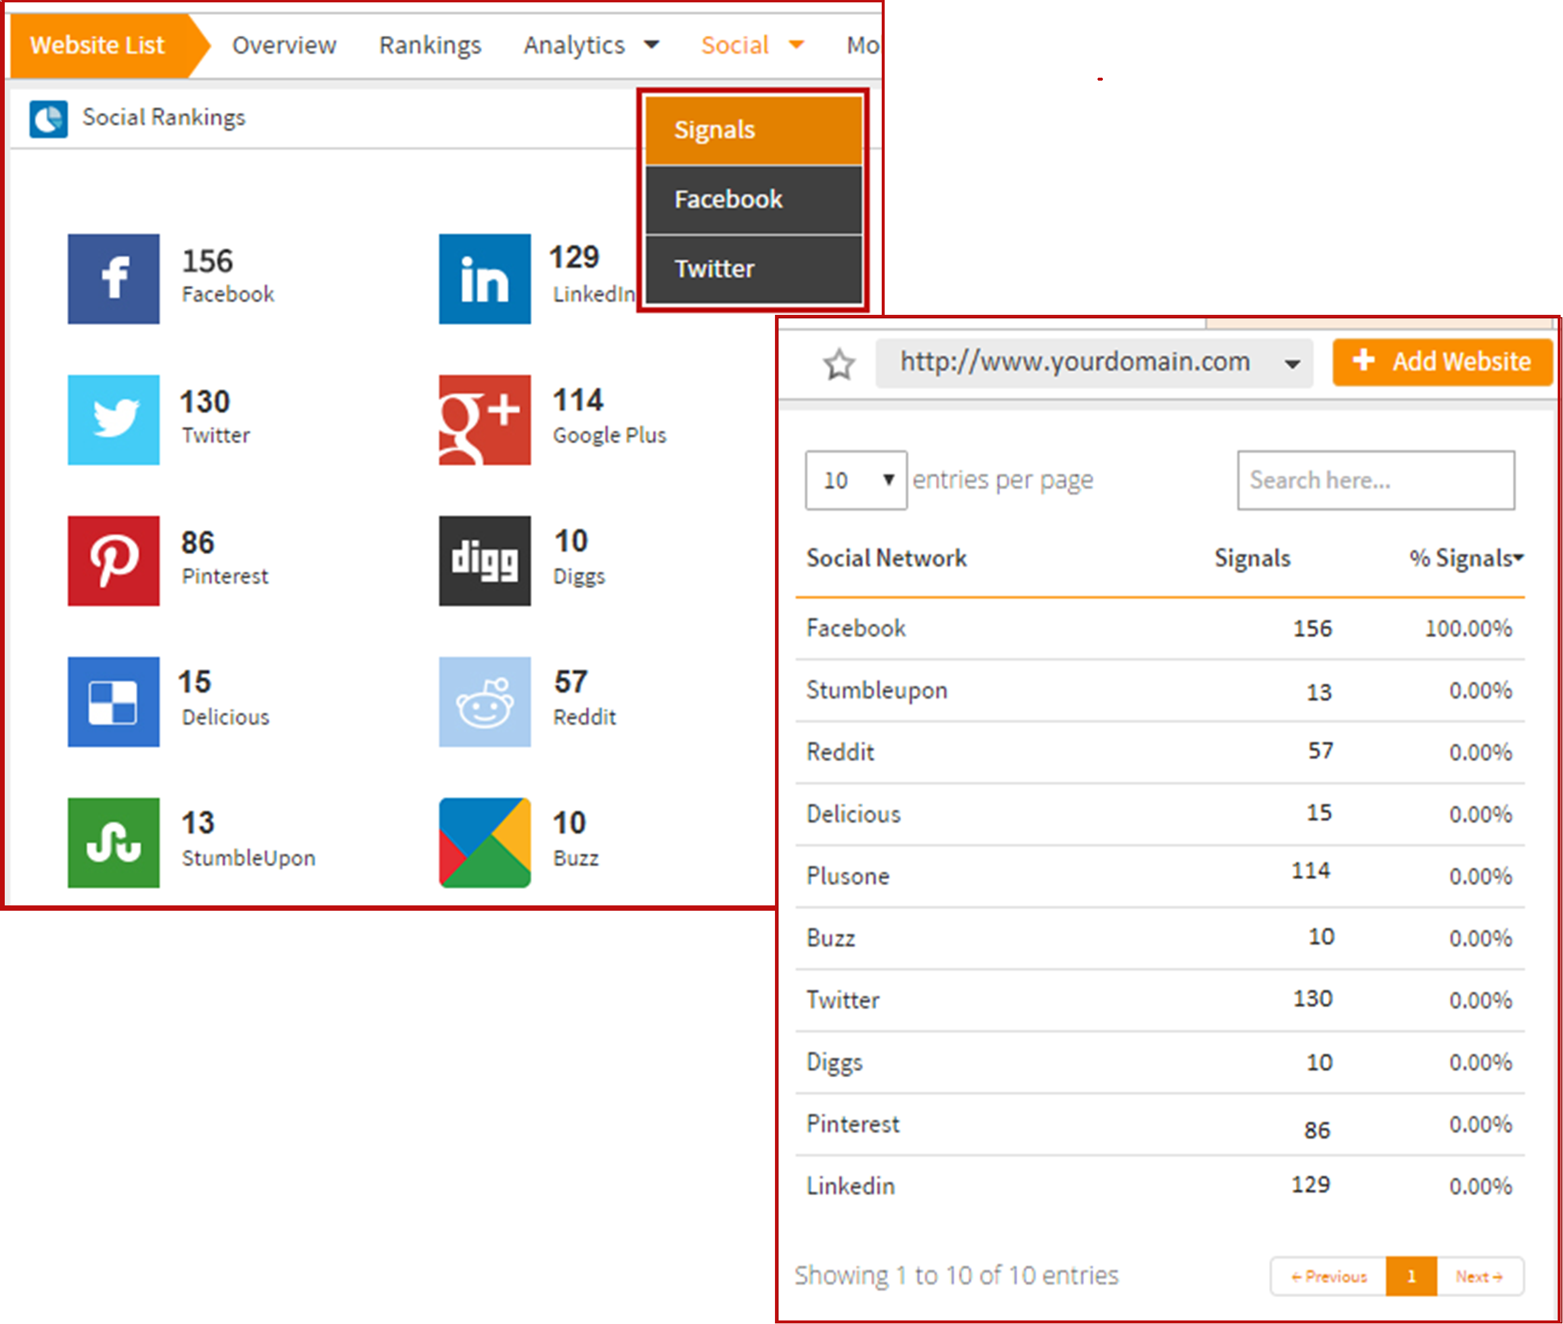
Task: Click the Reddit alien icon tile
Action: (x=485, y=702)
